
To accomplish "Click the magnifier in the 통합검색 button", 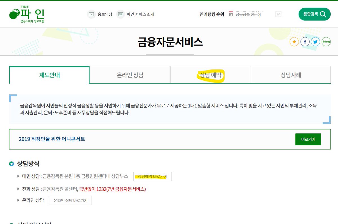I will point(323,14).
